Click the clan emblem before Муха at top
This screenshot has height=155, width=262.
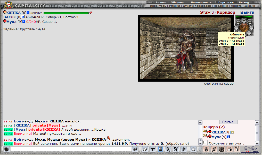[5, 21]
